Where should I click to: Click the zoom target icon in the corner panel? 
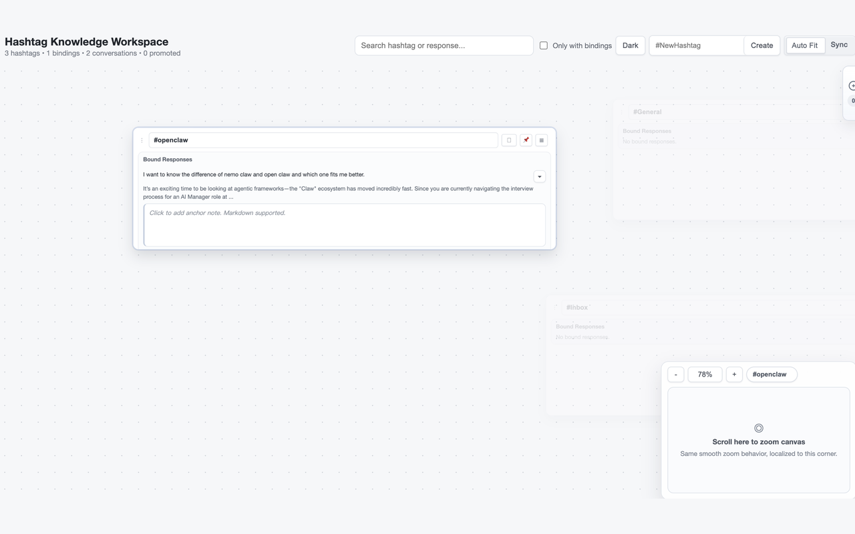click(758, 428)
